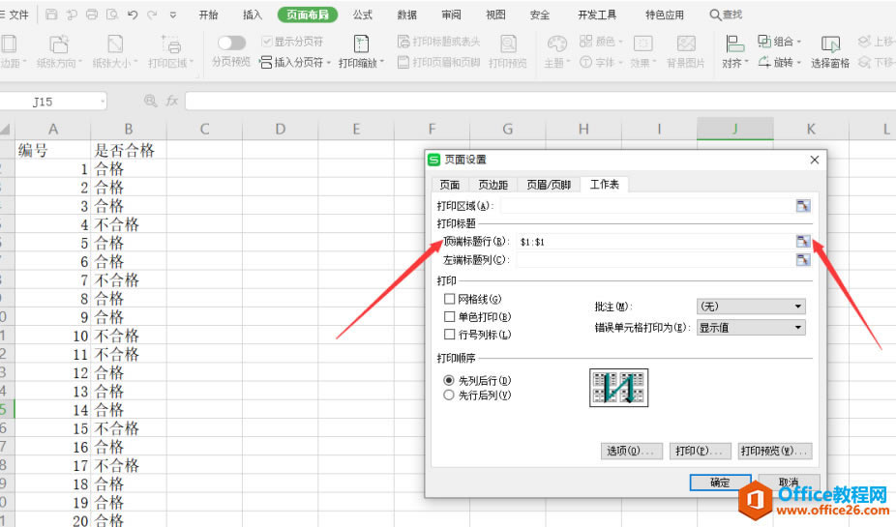Enable the 行号列标 checkbox
Image resolution: width=896 pixels, height=527 pixels.
[x=449, y=334]
